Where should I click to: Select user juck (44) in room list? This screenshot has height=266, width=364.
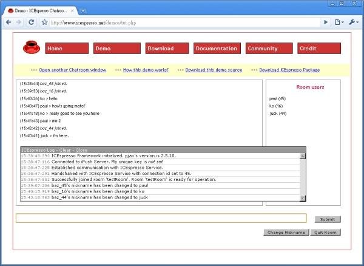click(x=278, y=114)
